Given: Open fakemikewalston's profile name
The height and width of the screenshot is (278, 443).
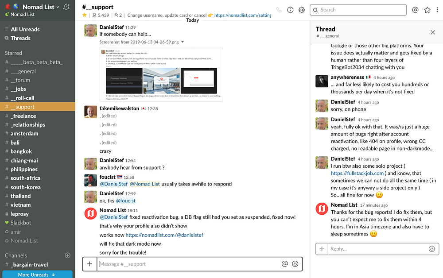Looking at the screenshot, I should pos(119,108).
